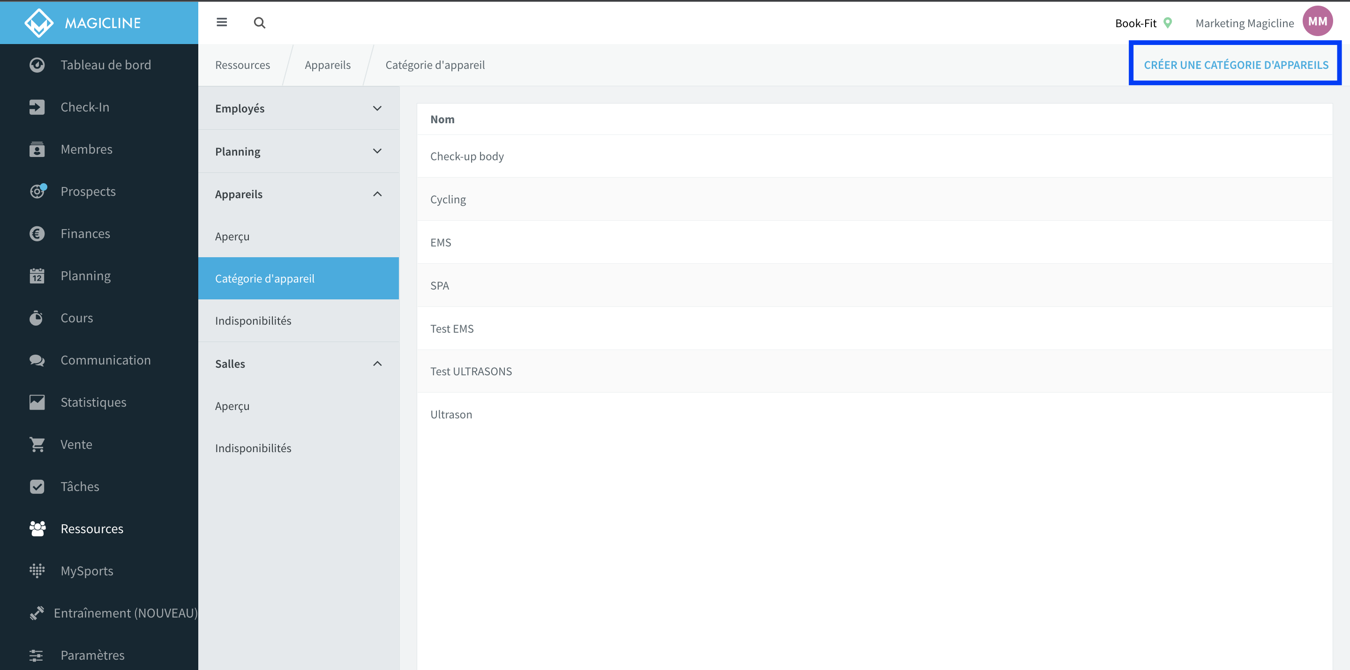Click Appareils breadcrumb link

coord(328,65)
